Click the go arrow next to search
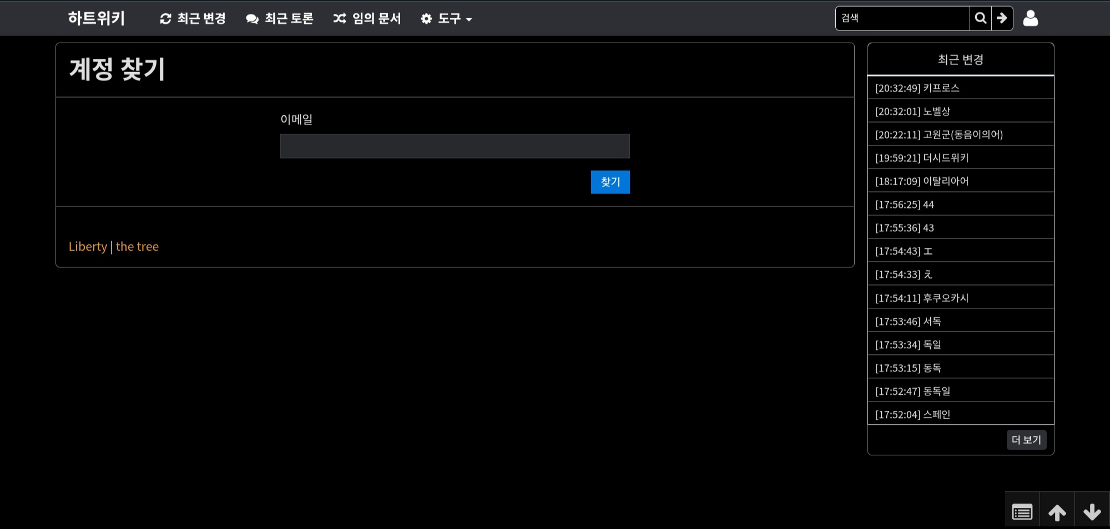This screenshot has height=529, width=1110. [x=1002, y=18]
